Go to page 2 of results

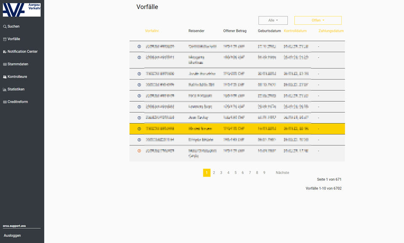214,173
